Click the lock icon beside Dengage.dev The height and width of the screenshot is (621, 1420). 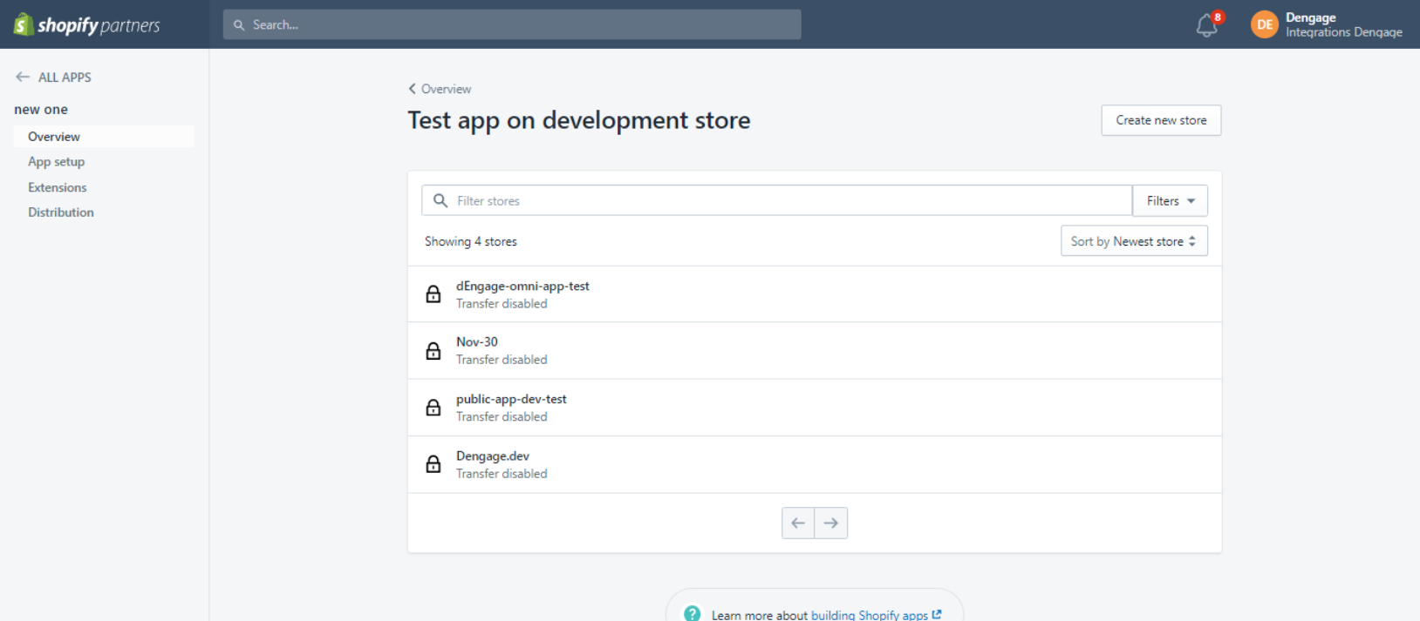pos(433,464)
